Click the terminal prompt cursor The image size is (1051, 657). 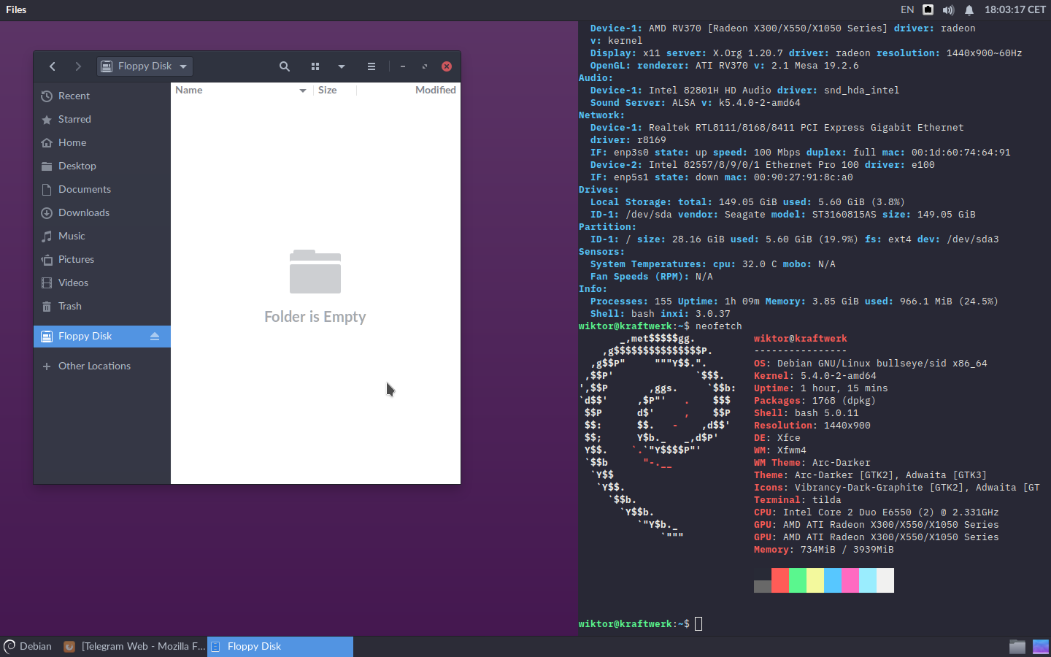tap(698, 623)
